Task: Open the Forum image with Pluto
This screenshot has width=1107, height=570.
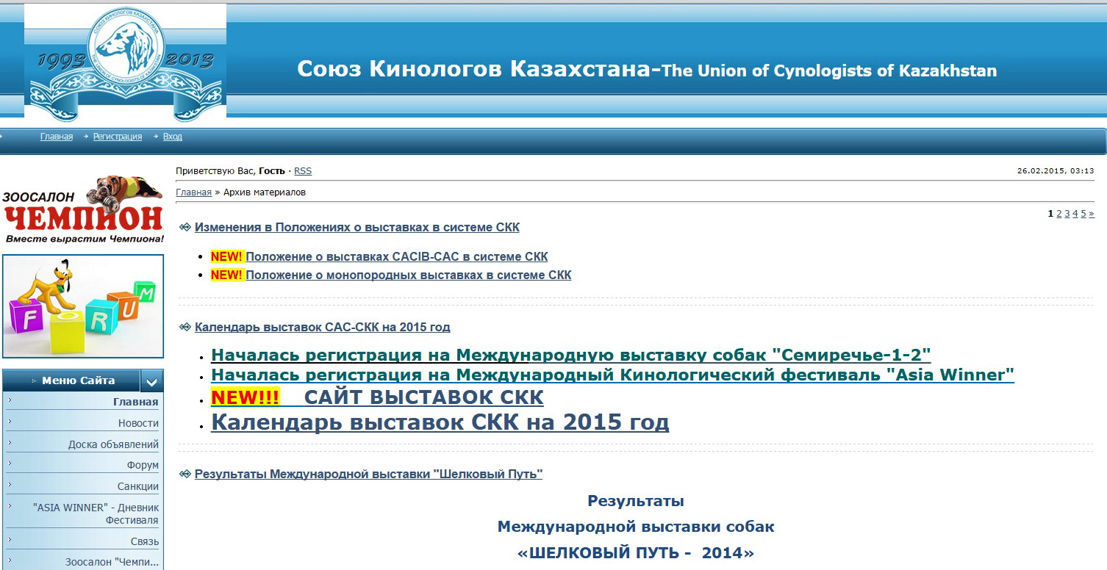Action: tap(82, 306)
